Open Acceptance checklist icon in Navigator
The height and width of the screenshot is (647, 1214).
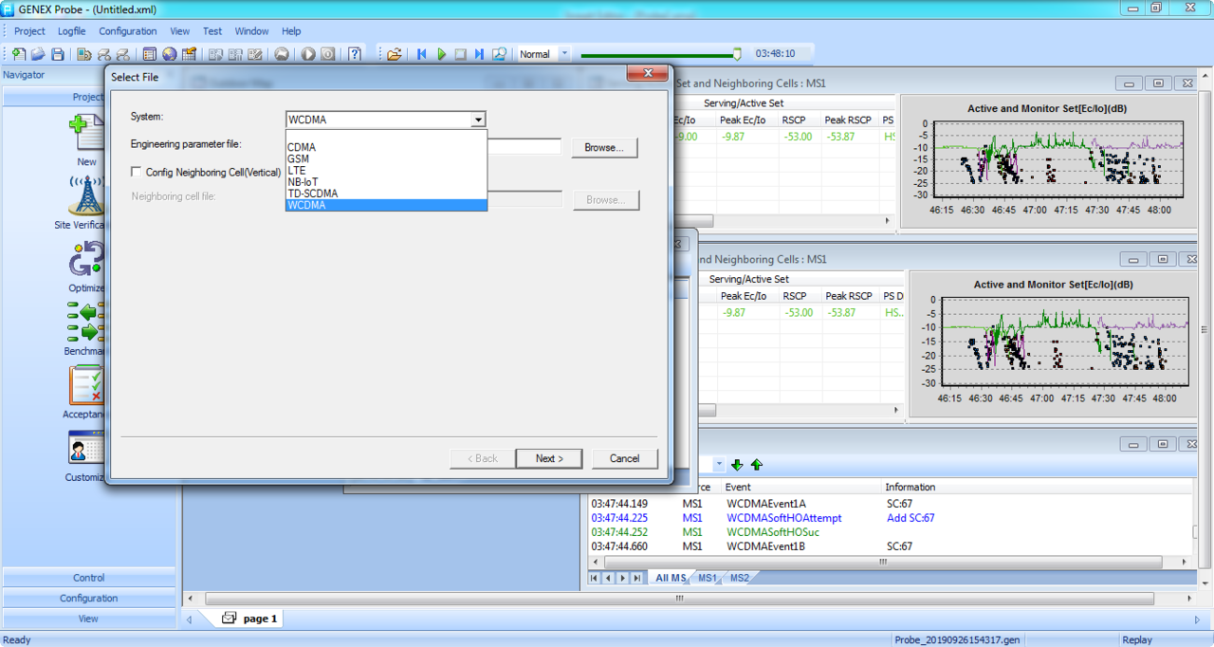click(x=85, y=386)
